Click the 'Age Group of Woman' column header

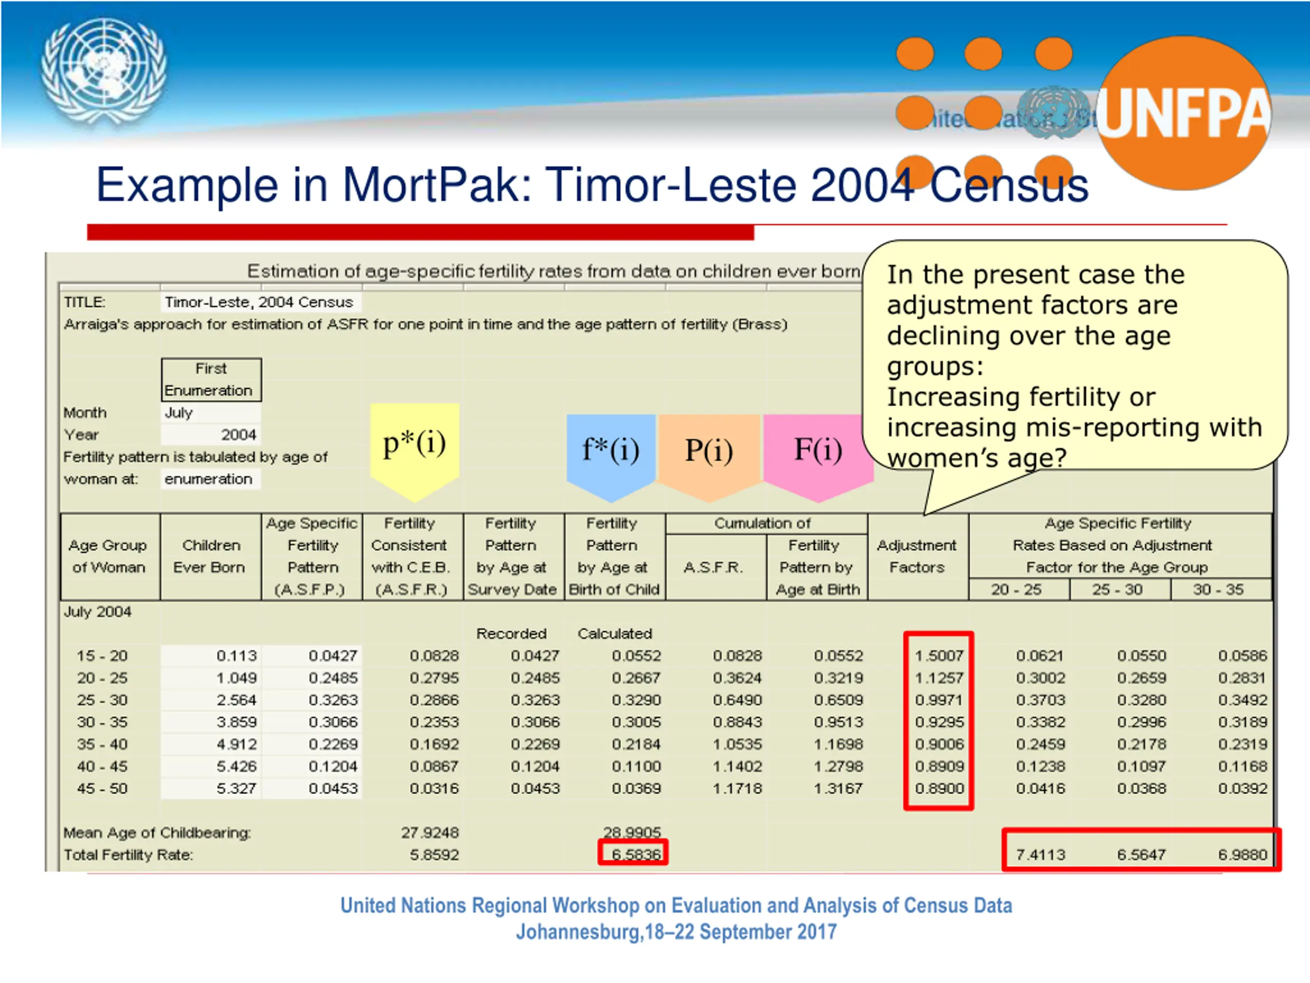(110, 557)
